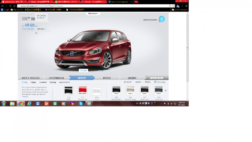Click the blue exclamation feedback bubble

[162, 19]
